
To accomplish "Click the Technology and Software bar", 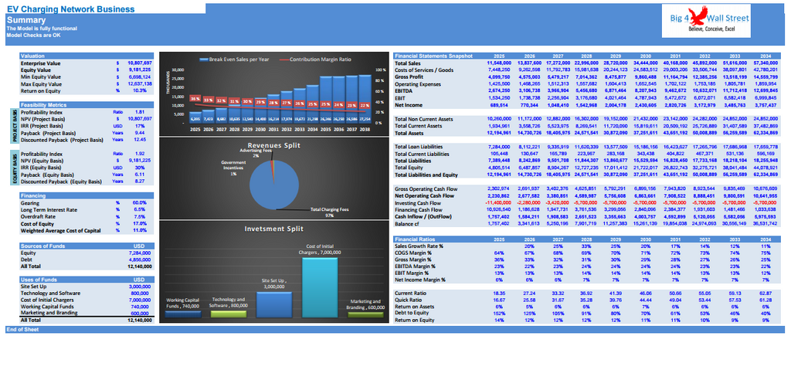I will (x=229, y=313).
